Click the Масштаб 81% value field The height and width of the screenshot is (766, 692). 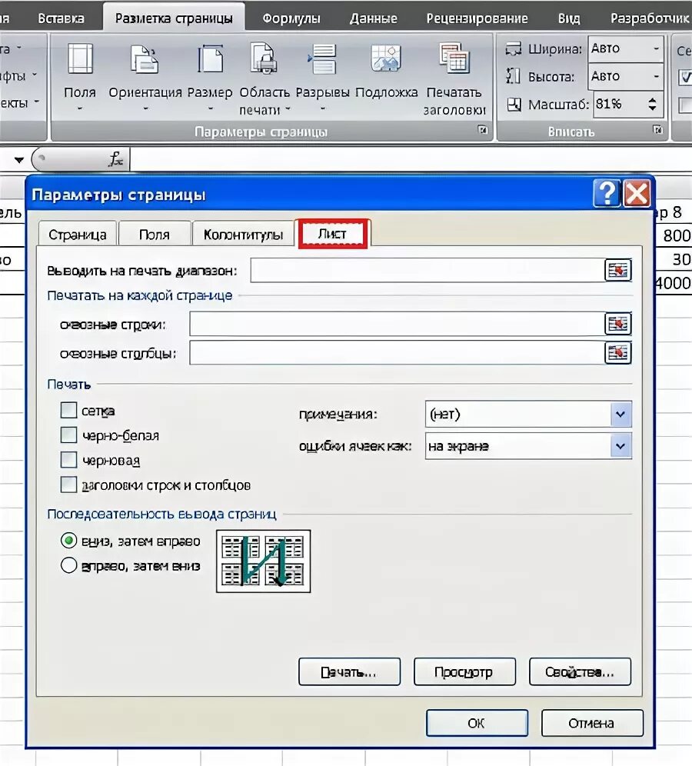click(619, 104)
